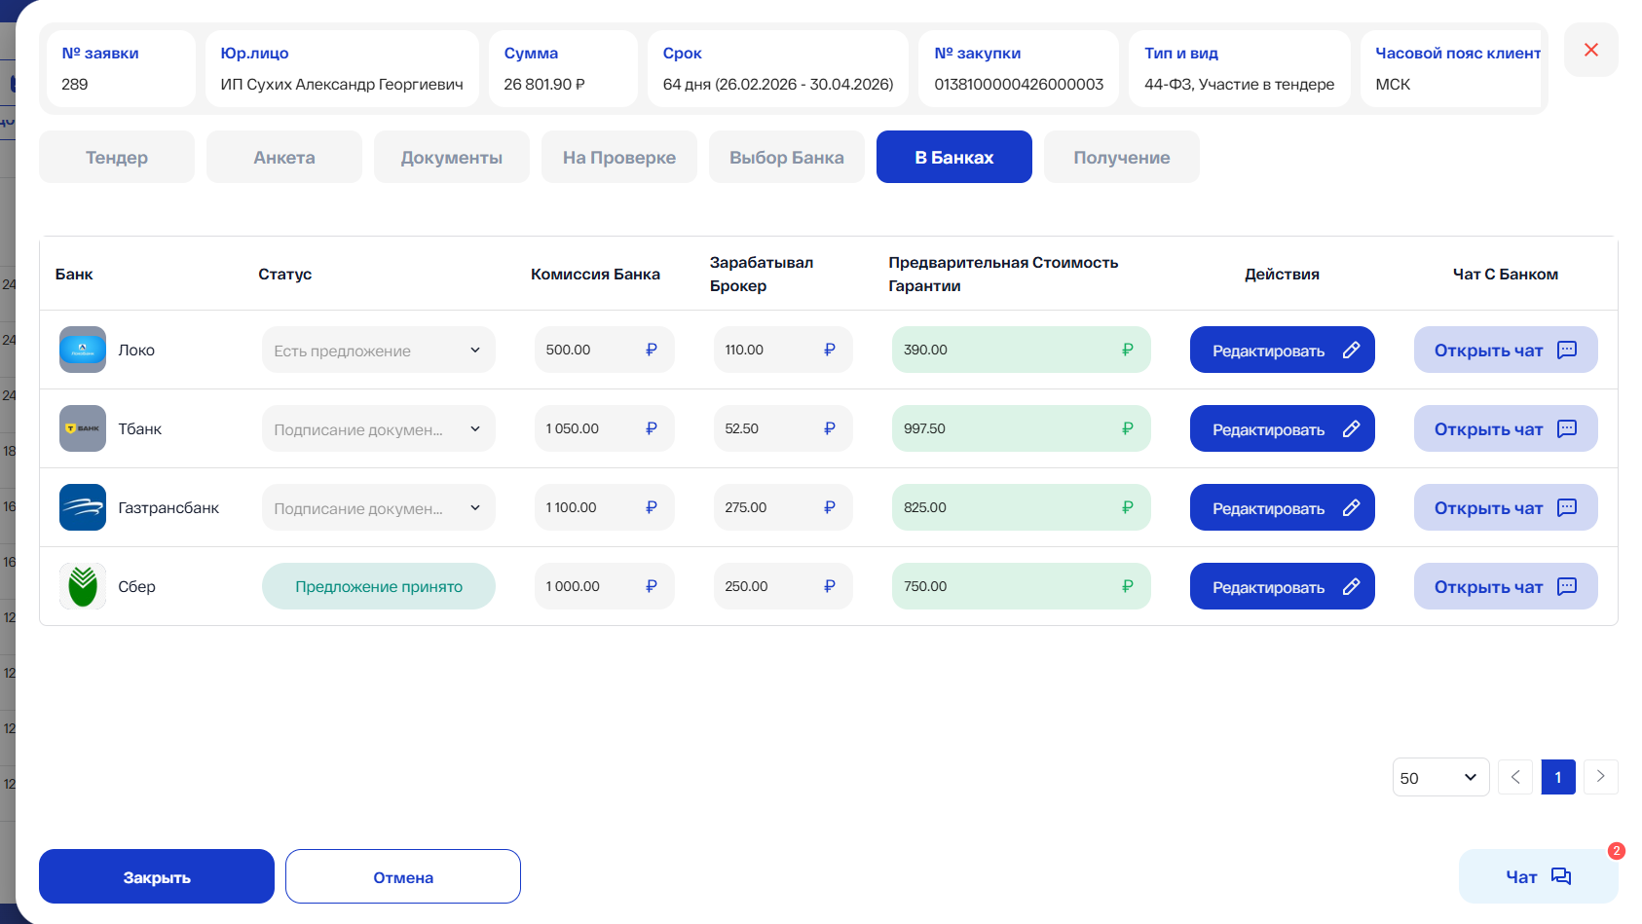1642x924 pixels.
Task: Click purchase number 0138100000426000003
Action: click(1019, 84)
